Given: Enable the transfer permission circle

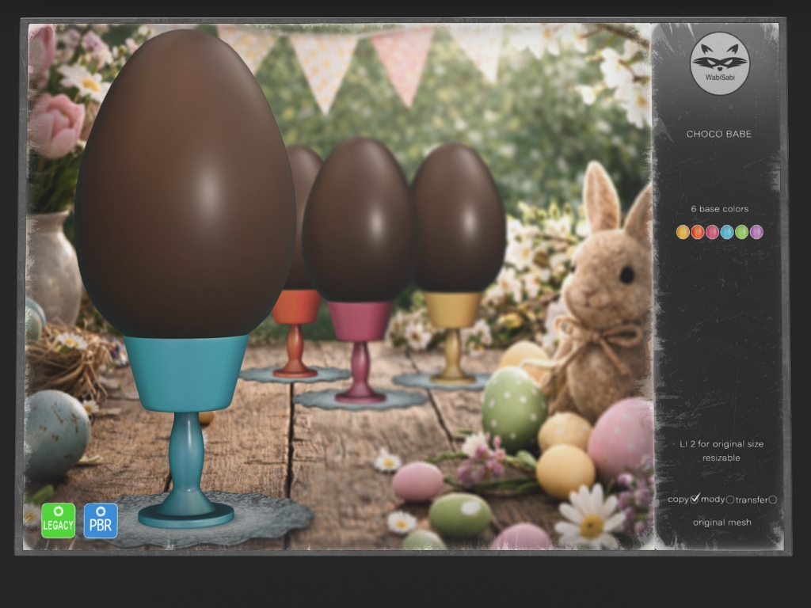Looking at the screenshot, I should click(x=772, y=500).
